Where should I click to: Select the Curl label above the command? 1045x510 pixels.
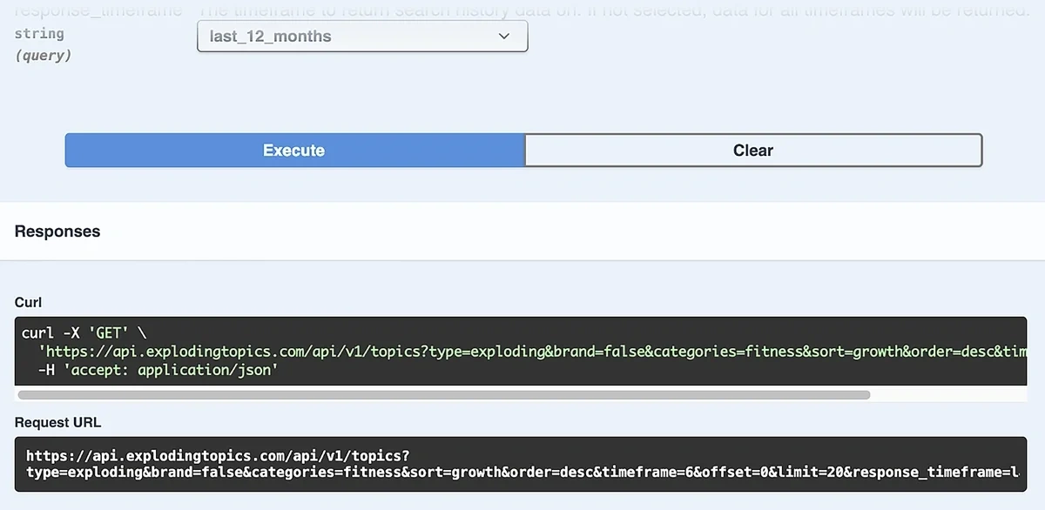tap(27, 302)
